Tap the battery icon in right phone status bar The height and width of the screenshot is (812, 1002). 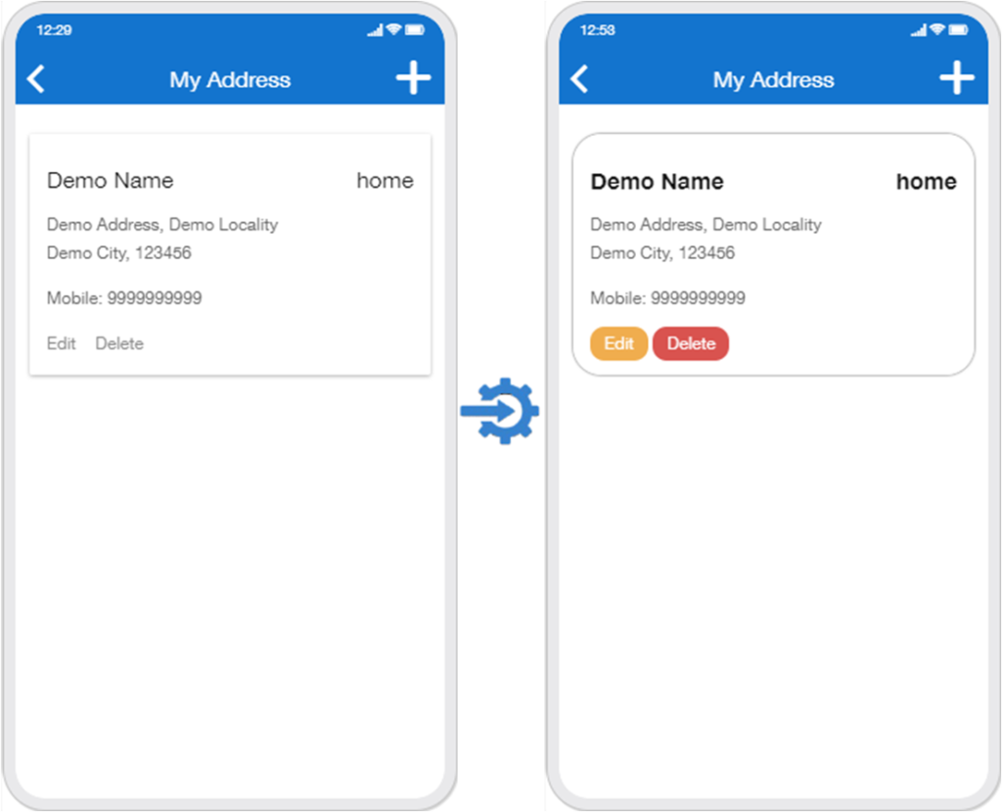pyautogui.click(x=958, y=29)
